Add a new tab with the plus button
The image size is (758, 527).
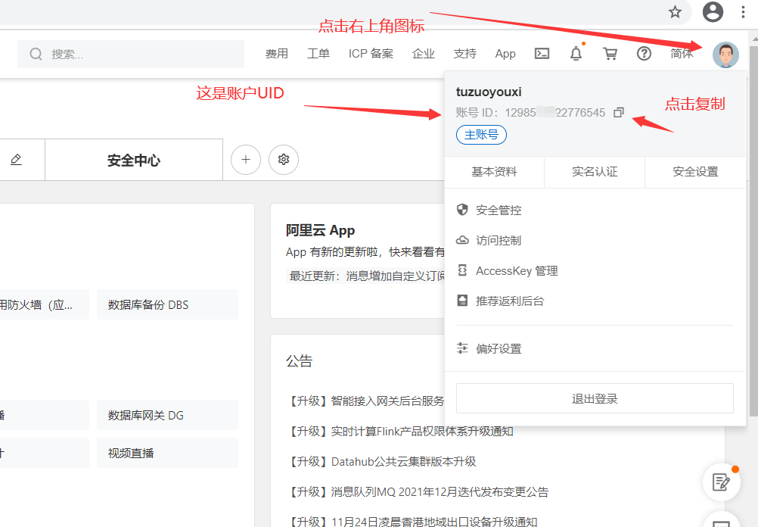246,159
